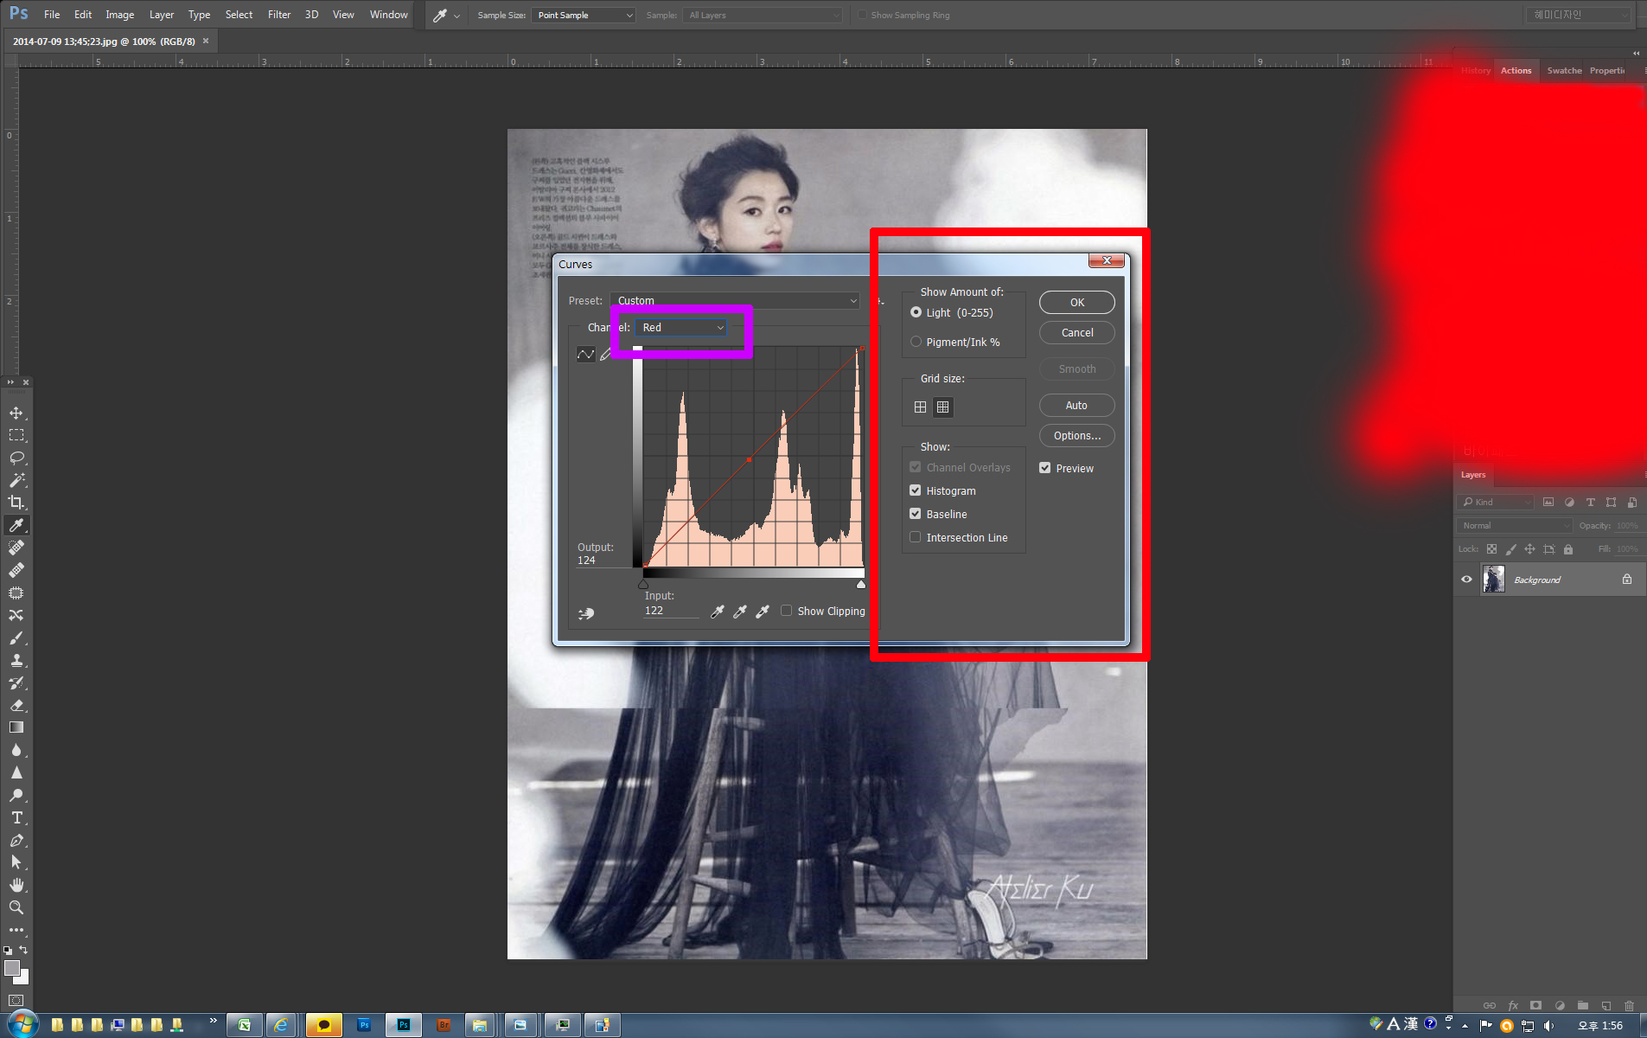Select the Rectangular Marquee tool
Screen dimensions: 1647x1038
coord(16,435)
